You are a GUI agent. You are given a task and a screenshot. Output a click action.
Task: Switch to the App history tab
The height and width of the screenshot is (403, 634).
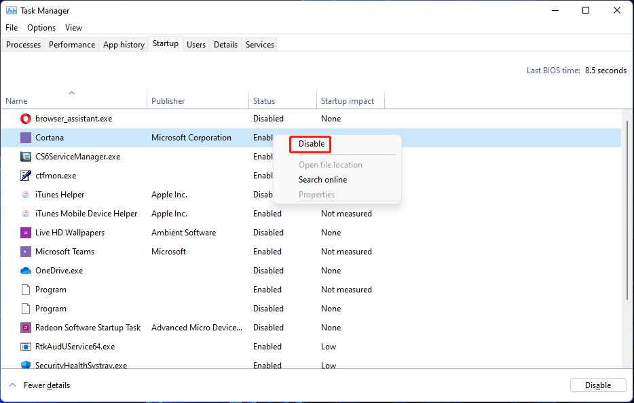(124, 45)
